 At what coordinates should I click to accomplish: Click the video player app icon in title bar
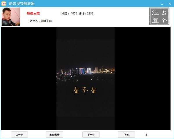click(x=4, y=3)
